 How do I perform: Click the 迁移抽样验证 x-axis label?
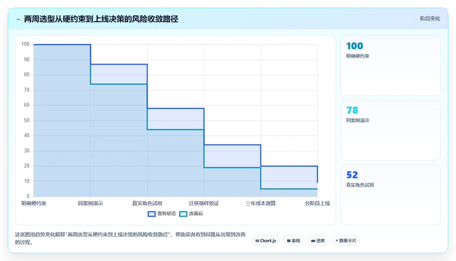tap(204, 203)
